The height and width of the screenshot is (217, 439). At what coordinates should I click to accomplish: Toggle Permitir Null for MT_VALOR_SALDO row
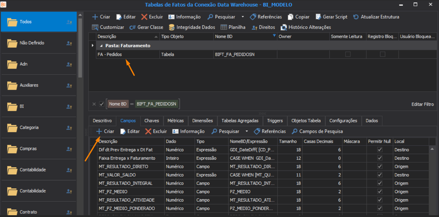tap(380, 175)
